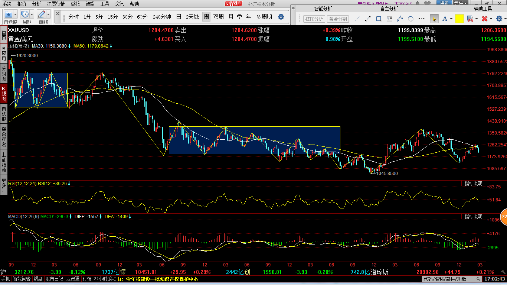Pick the yellow drawing color swatch
Image resolution: width=507 pixels, height=285 pixels.
(x=459, y=19)
